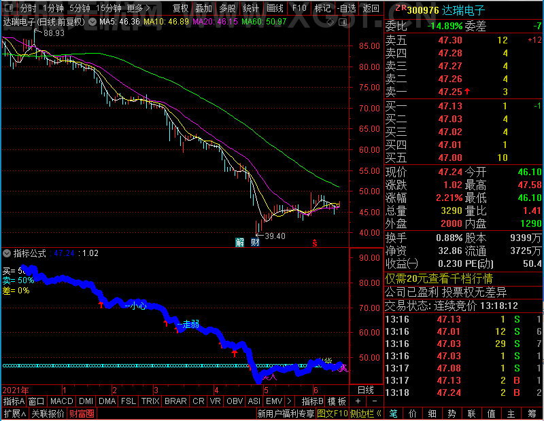Expand the 扩展 panel
Viewport: 544px width, 421px height.
[x=15, y=414]
